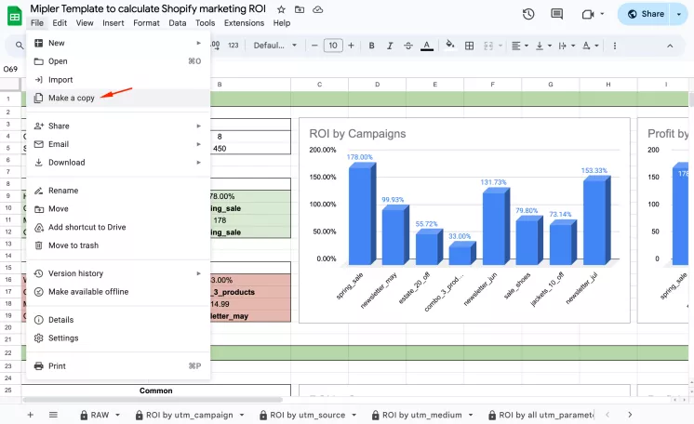
Task: Open dropdown arrow next to Share button
Action: pyautogui.click(x=679, y=14)
